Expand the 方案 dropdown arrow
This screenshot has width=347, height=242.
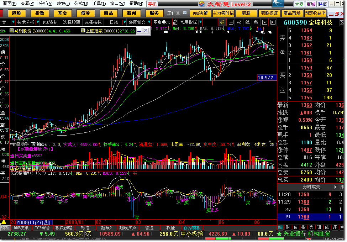tap(13, 22)
